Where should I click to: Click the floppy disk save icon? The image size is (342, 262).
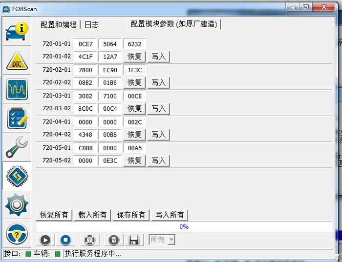[x=134, y=240]
